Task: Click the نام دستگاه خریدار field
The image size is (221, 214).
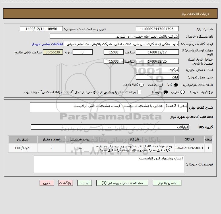Action: tap(114, 36)
